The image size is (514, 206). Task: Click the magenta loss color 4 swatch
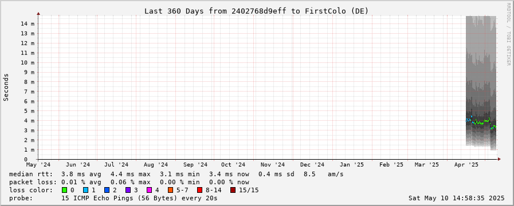pyautogui.click(x=149, y=190)
